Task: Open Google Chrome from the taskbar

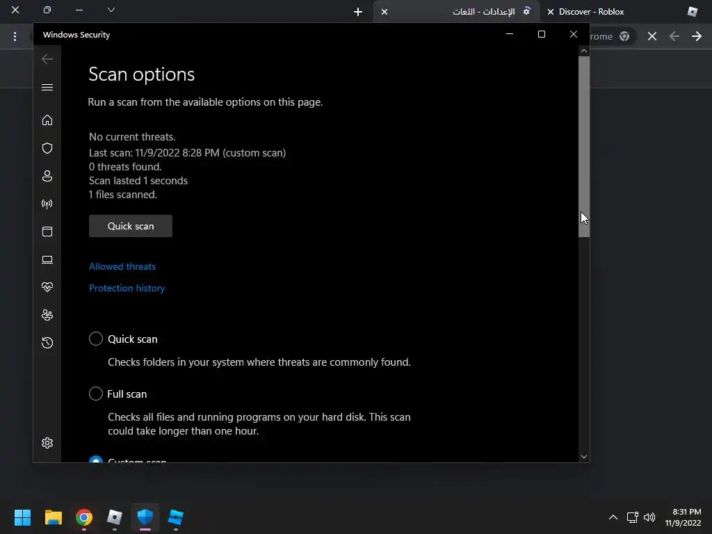Action: click(84, 517)
